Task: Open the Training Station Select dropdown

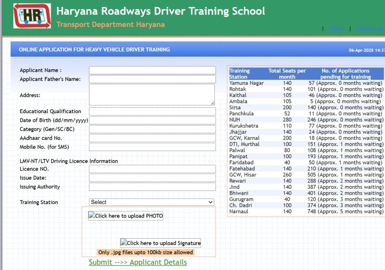Action: point(152,202)
